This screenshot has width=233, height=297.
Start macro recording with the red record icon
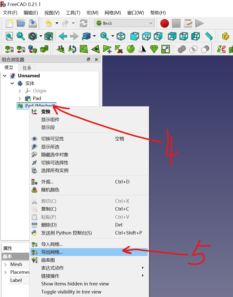[x=164, y=23]
